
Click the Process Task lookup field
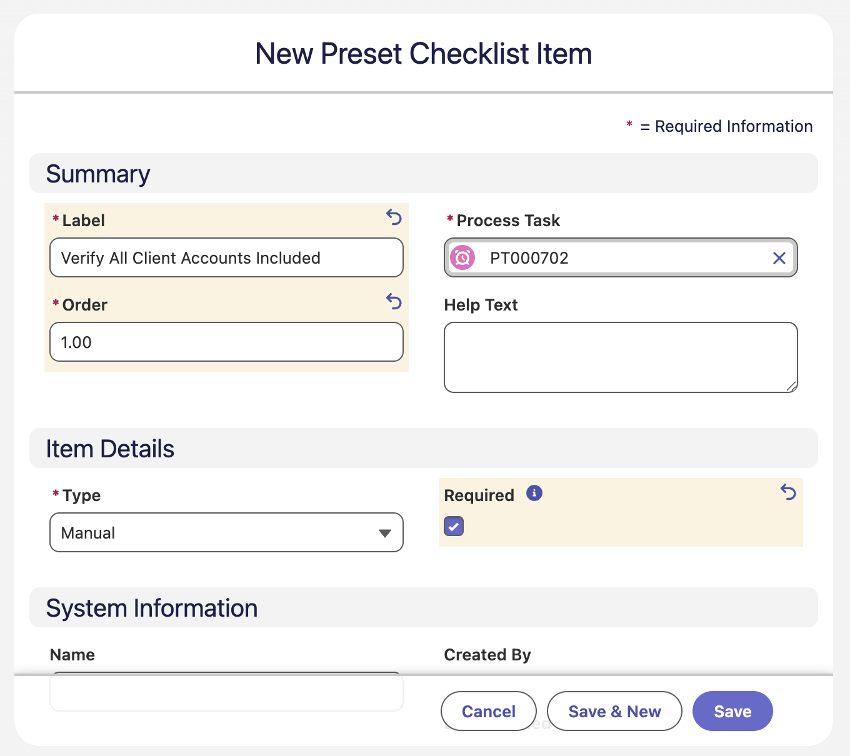click(x=621, y=257)
